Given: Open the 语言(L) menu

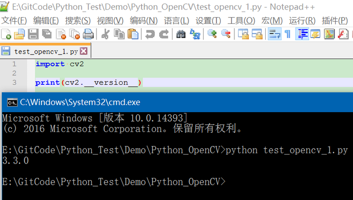Looking at the screenshot, I should [x=176, y=21].
